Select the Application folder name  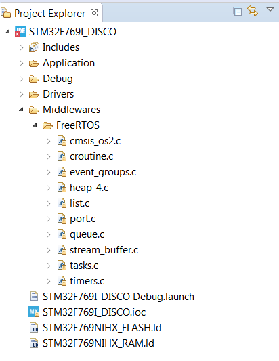tap(69, 63)
